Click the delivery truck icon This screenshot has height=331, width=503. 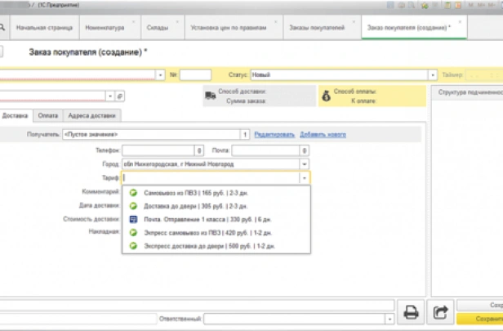pos(210,96)
